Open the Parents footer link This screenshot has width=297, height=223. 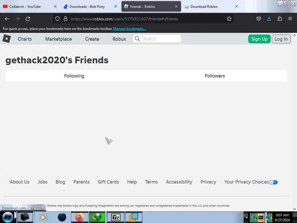(82, 182)
